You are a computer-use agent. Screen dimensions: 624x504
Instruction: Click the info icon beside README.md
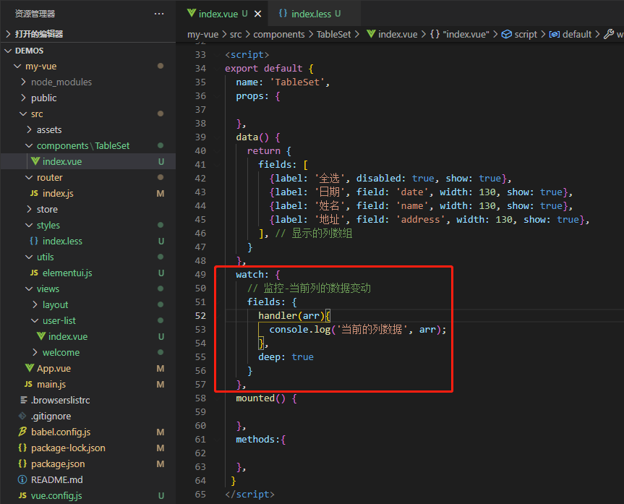click(22, 479)
